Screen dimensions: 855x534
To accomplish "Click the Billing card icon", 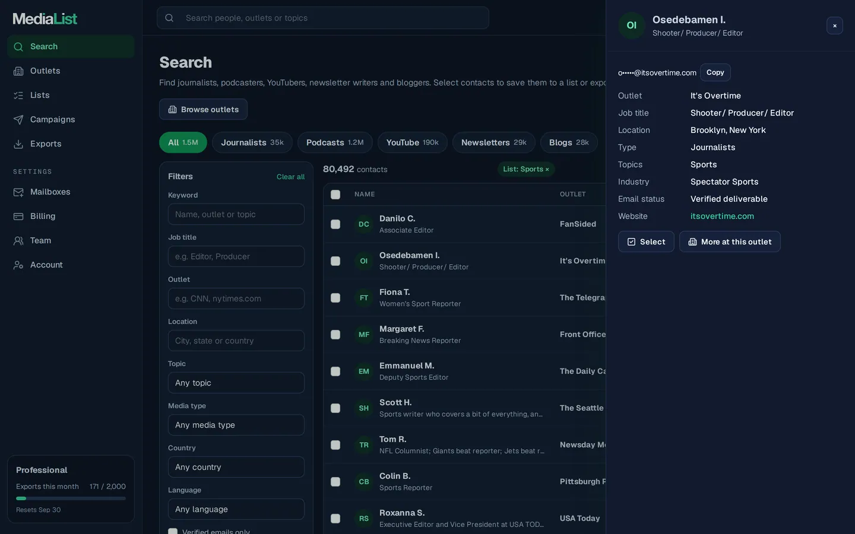I will 18,217.
